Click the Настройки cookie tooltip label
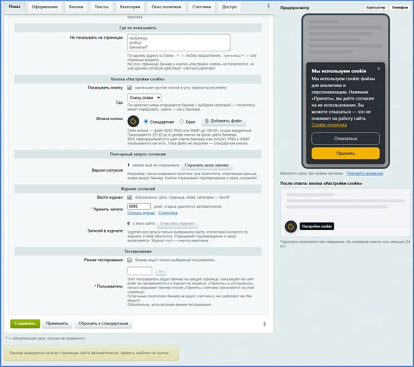This screenshot has height=367, width=414. click(x=317, y=226)
